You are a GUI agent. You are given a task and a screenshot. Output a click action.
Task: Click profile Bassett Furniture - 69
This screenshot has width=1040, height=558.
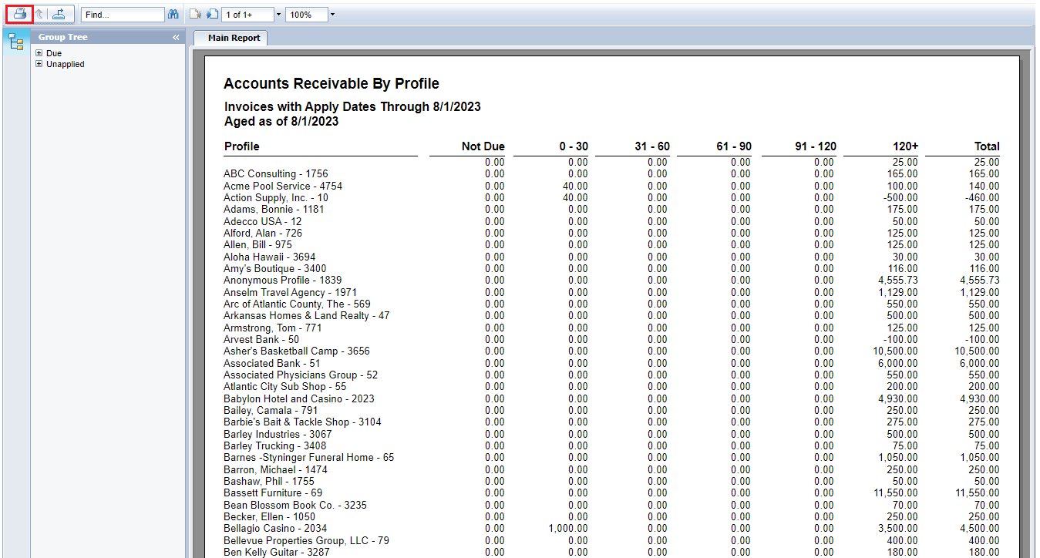(x=273, y=492)
